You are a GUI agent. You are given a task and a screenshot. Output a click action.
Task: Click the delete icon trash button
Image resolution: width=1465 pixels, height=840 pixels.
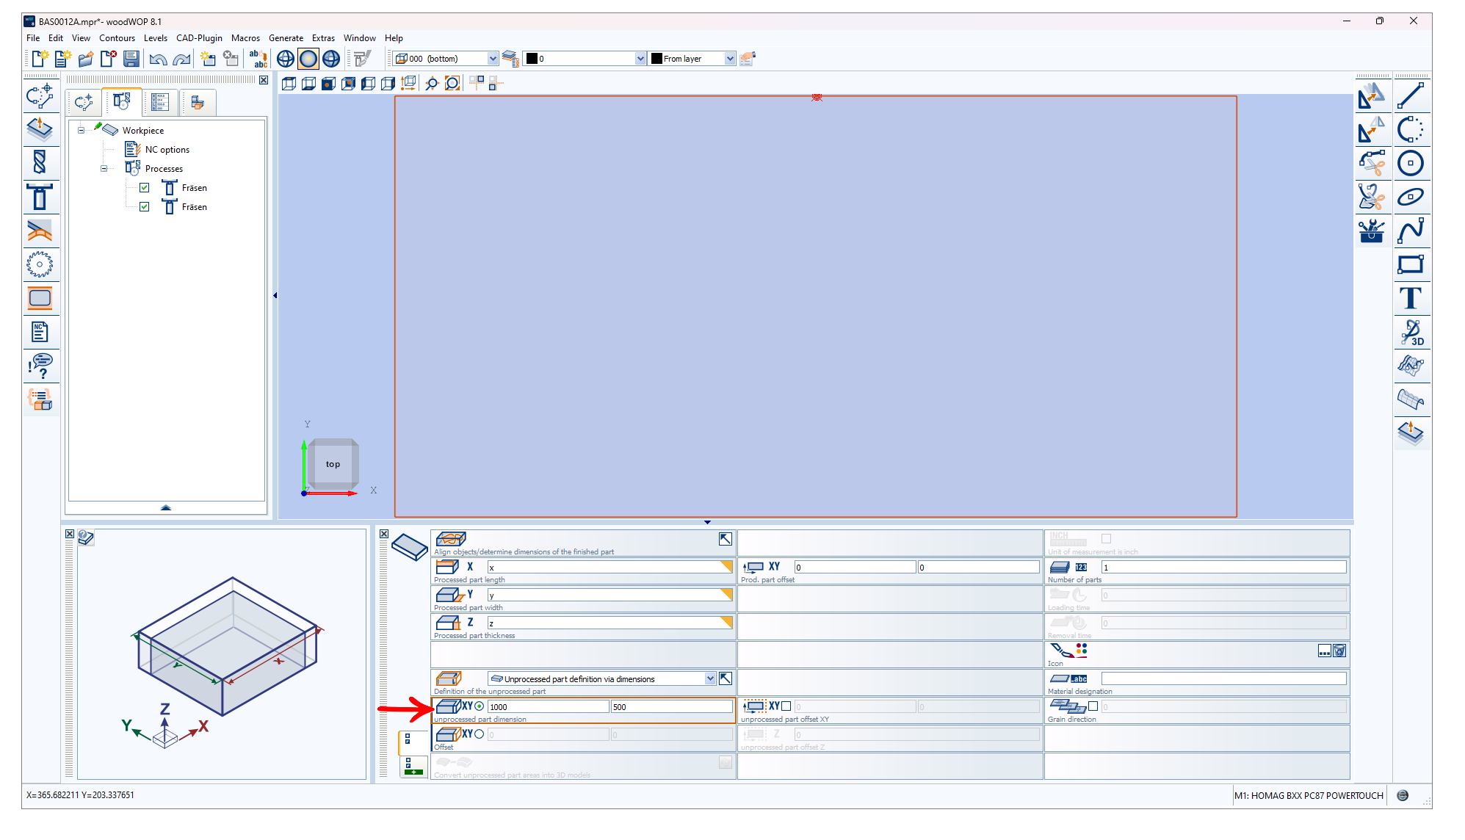click(1339, 651)
